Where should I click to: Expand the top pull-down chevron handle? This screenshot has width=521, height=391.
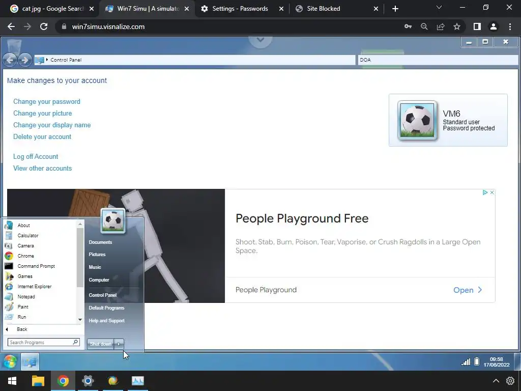click(x=260, y=40)
